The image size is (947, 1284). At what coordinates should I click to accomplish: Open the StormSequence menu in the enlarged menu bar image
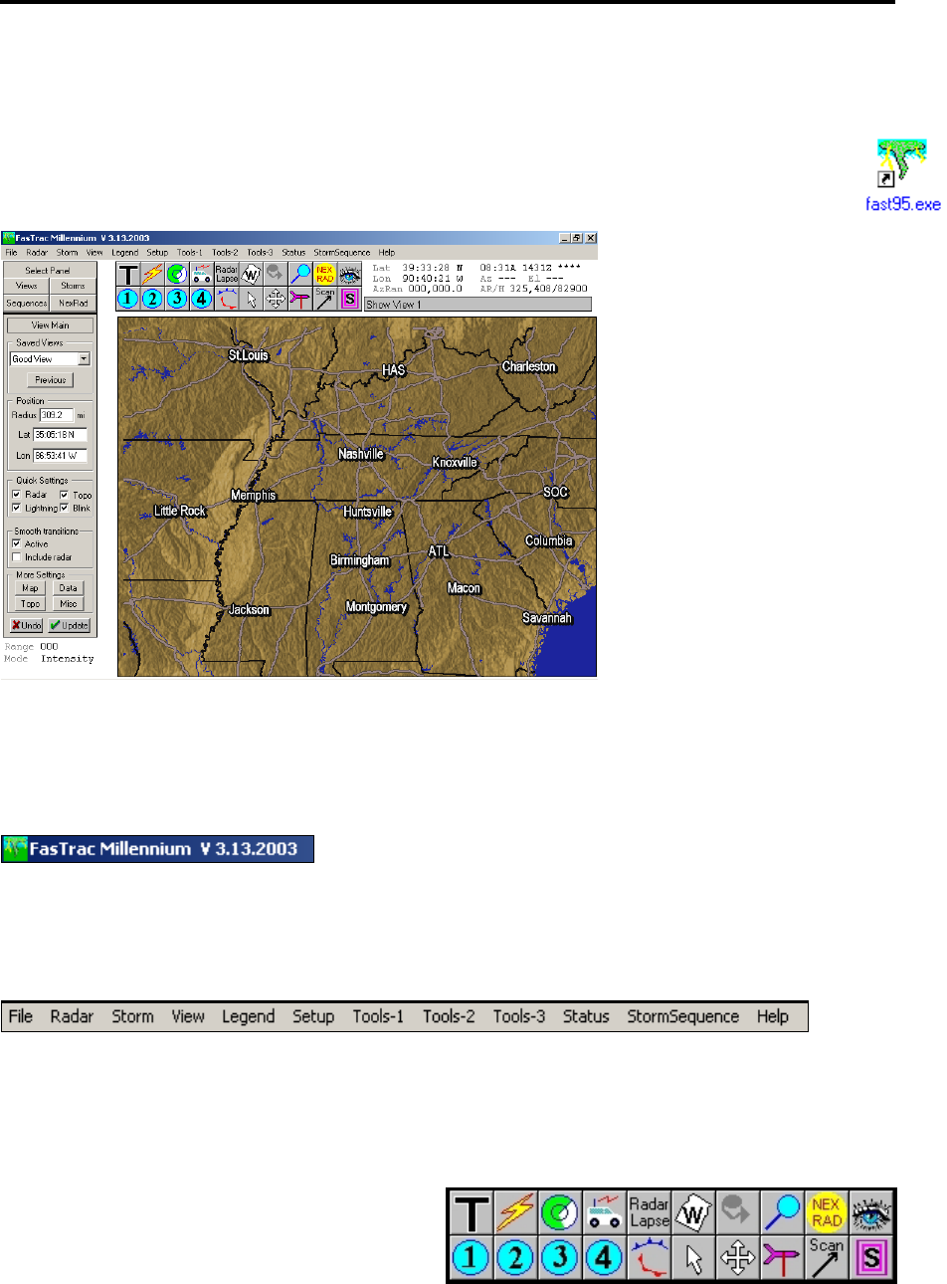[683, 1017]
